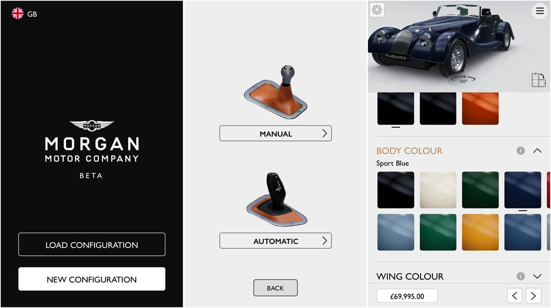The height and width of the screenshot is (308, 551).
Task: Open the hamburger menu
Action: [540, 11]
